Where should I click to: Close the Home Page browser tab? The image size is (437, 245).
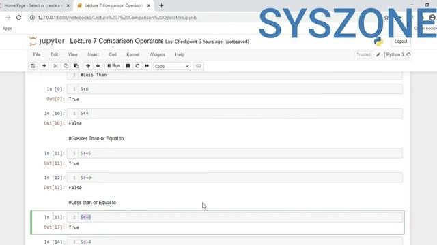pyautogui.click(x=68, y=5)
